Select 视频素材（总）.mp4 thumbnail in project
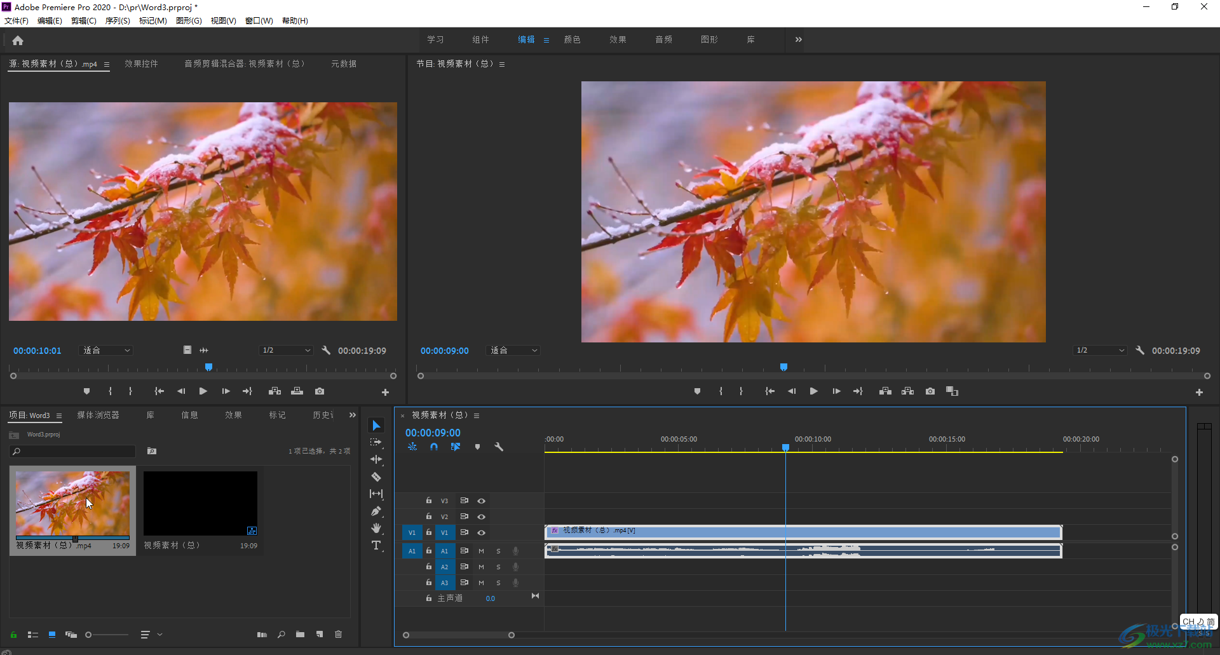Viewport: 1220px width, 655px height. [72, 503]
